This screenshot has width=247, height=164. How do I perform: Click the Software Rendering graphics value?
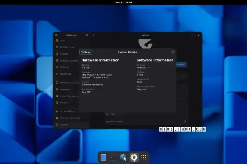92,84
